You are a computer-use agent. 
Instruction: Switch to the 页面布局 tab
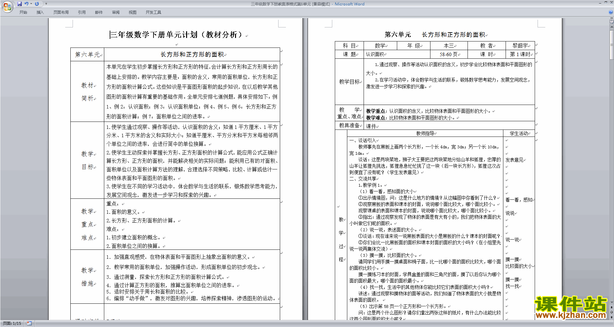61,12
